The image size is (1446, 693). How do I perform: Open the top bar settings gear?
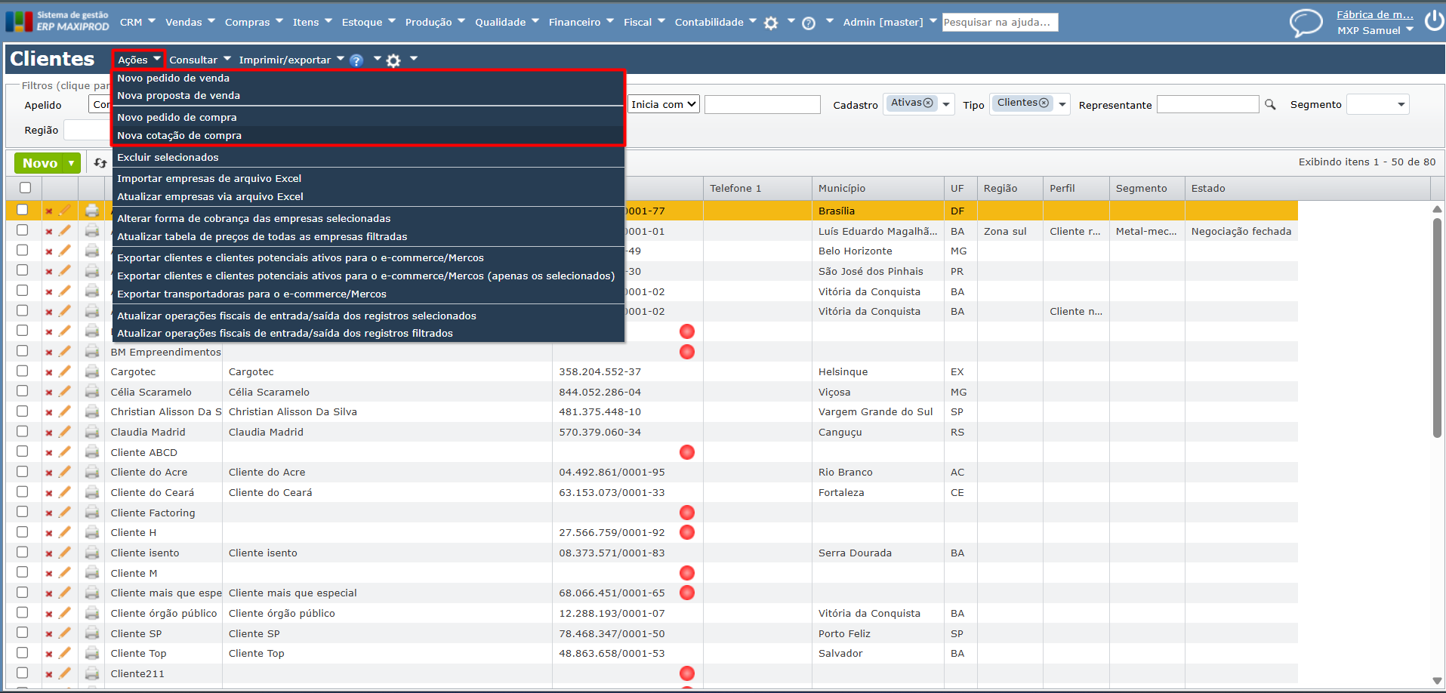click(770, 23)
